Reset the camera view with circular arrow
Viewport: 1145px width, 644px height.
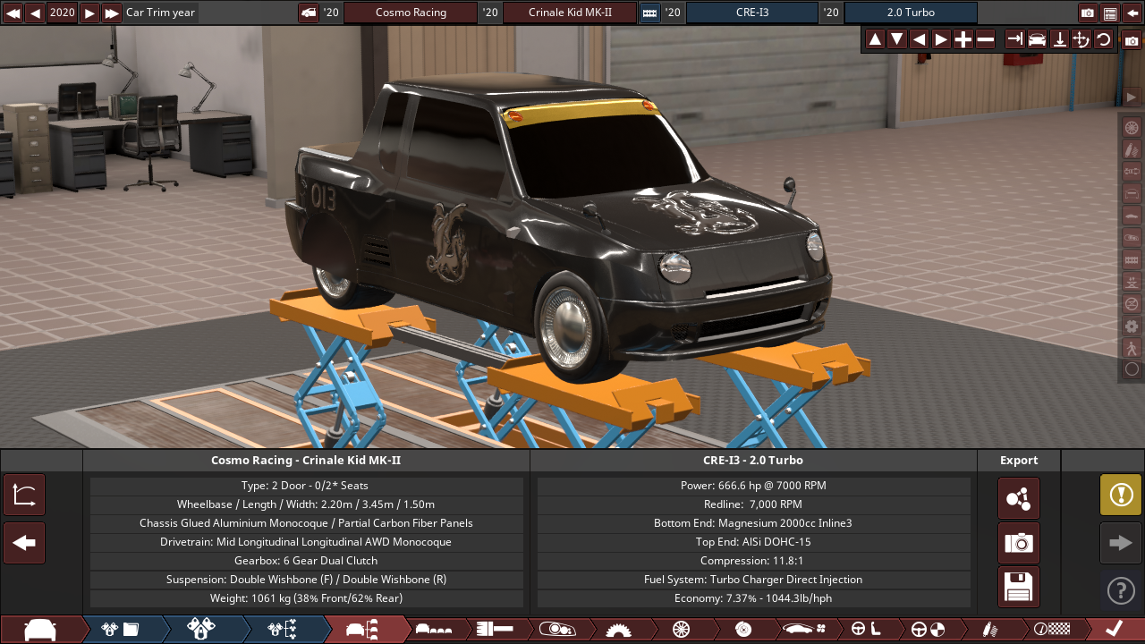coord(1103,39)
